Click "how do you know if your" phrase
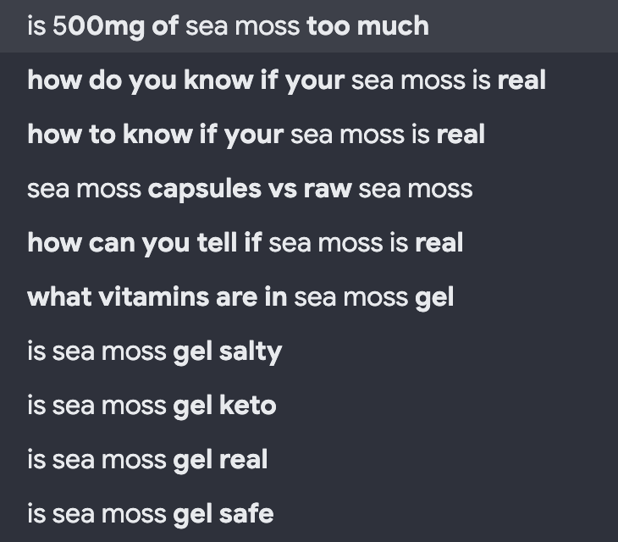Image resolution: width=618 pixels, height=542 pixels. pyautogui.click(x=186, y=81)
